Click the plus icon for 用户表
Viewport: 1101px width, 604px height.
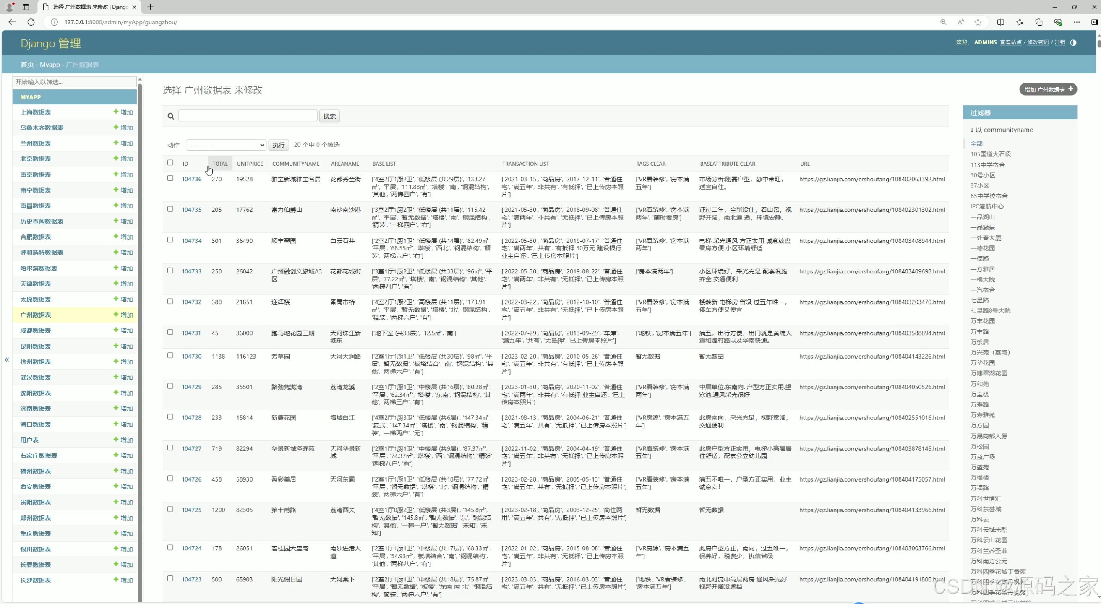(x=116, y=440)
